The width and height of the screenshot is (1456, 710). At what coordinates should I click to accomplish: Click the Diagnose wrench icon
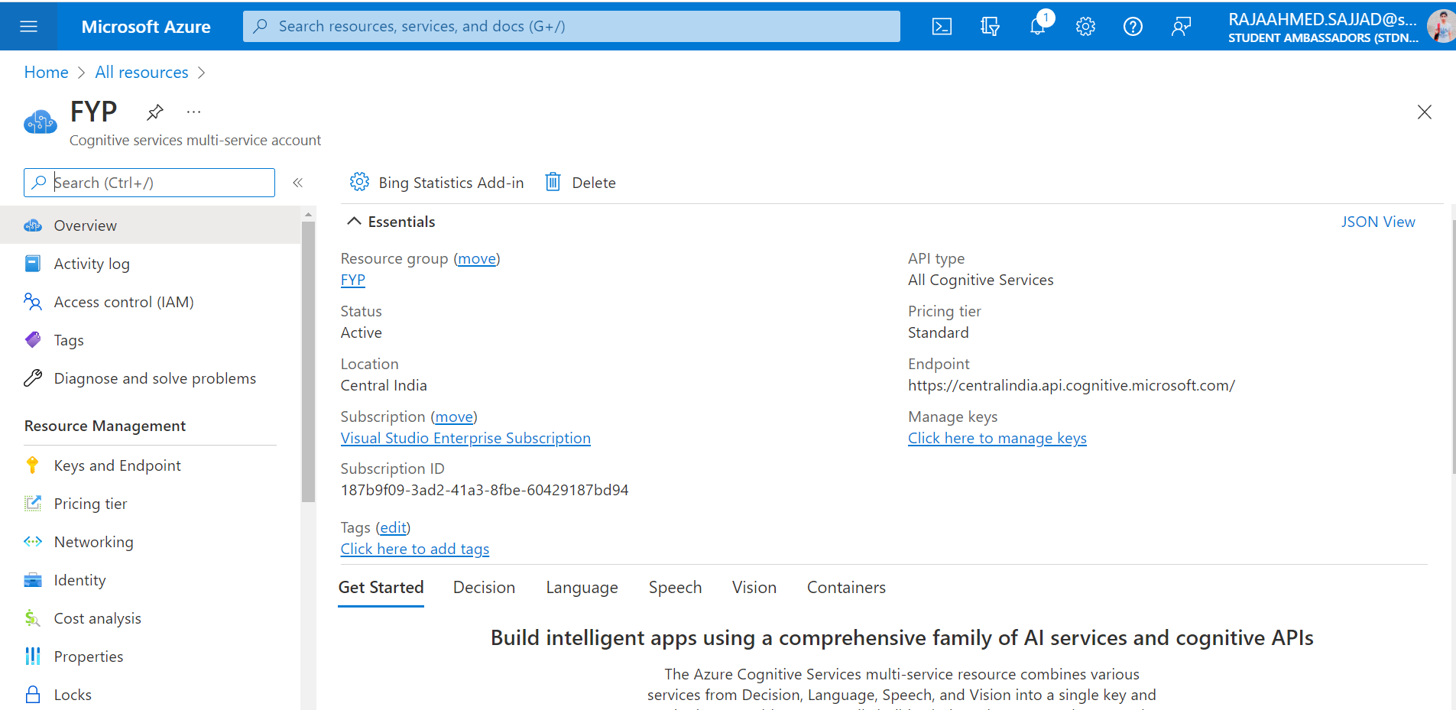[32, 378]
